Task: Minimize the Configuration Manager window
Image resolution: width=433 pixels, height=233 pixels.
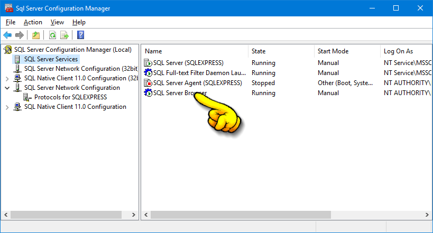Action: [372, 8]
